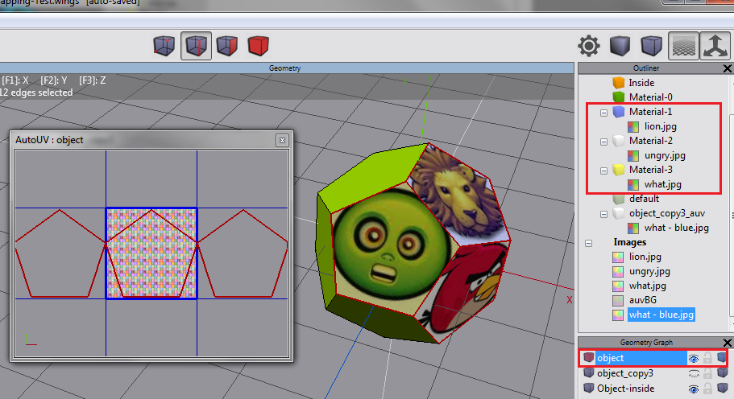The width and height of the screenshot is (734, 399).
Task: Open preferences with the gear icon
Action: 588,46
